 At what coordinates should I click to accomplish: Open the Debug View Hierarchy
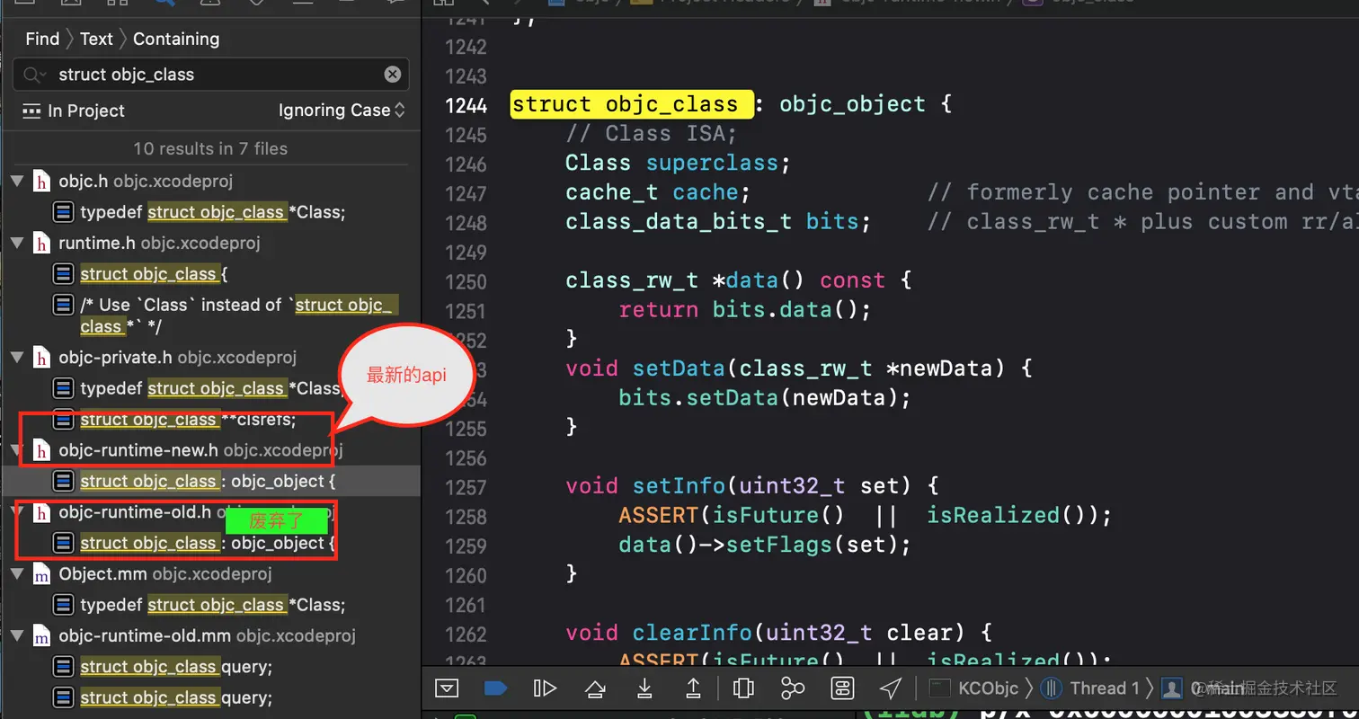(743, 688)
